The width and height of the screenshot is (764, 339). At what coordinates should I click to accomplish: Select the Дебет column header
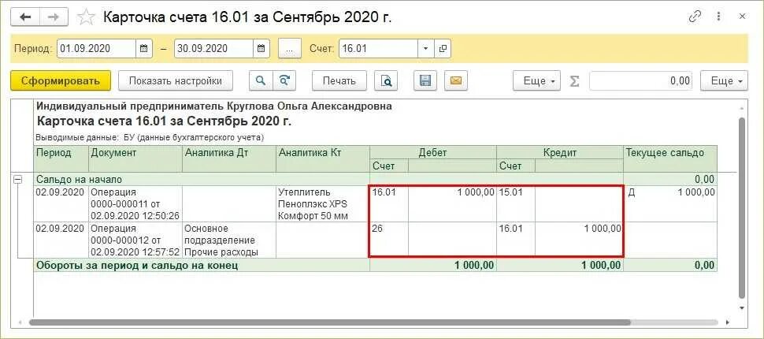click(433, 153)
